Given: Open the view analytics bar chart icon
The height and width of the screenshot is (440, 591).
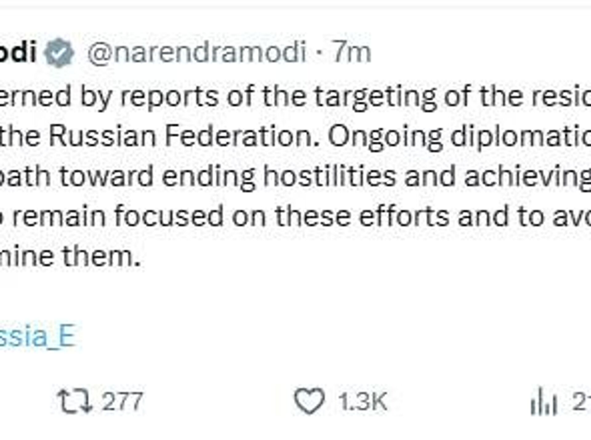Looking at the screenshot, I should [x=544, y=401].
